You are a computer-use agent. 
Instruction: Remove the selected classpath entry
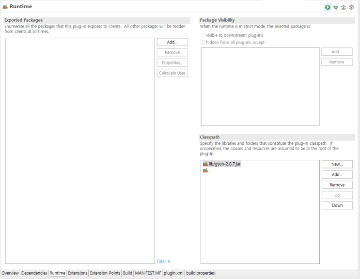pyautogui.click(x=337, y=185)
